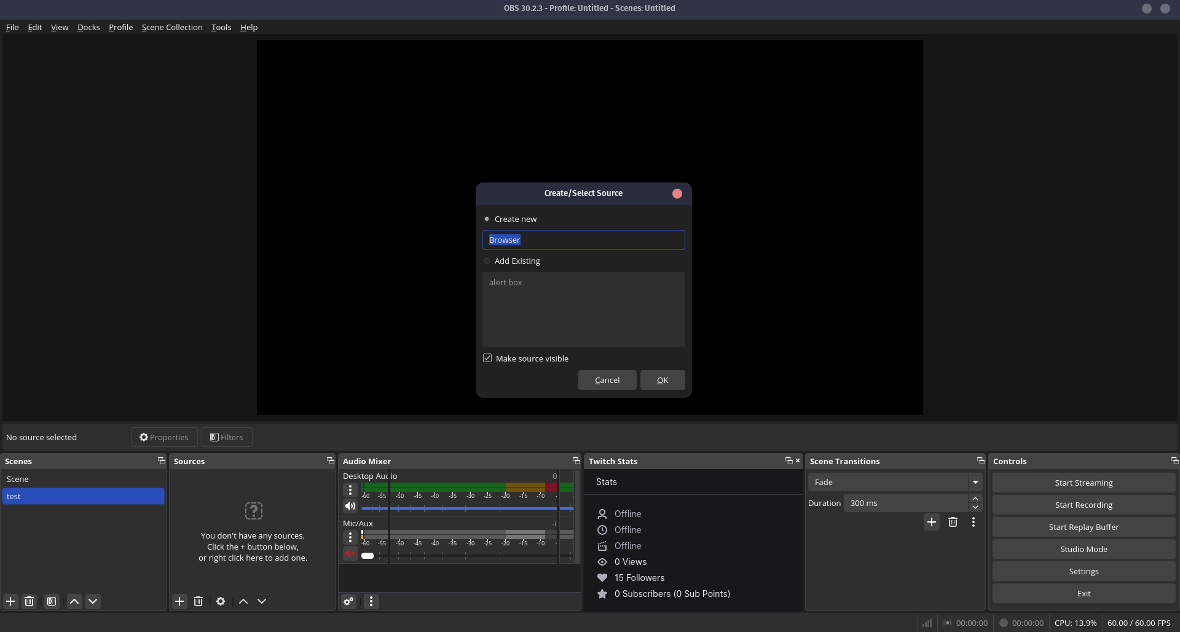Open the Docks menu
The height and width of the screenshot is (632, 1180).
[88, 27]
